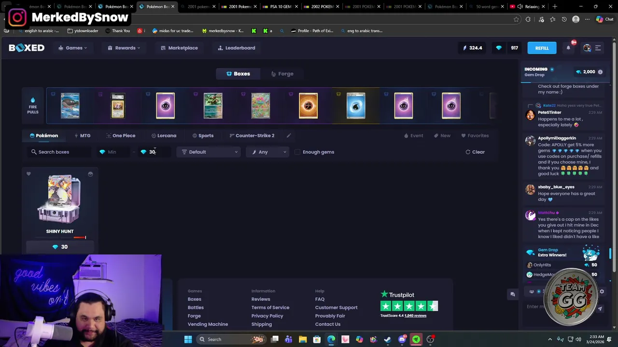Screen dimensions: 618x347
Task: Switch to the Forge tab
Action: pos(282,74)
